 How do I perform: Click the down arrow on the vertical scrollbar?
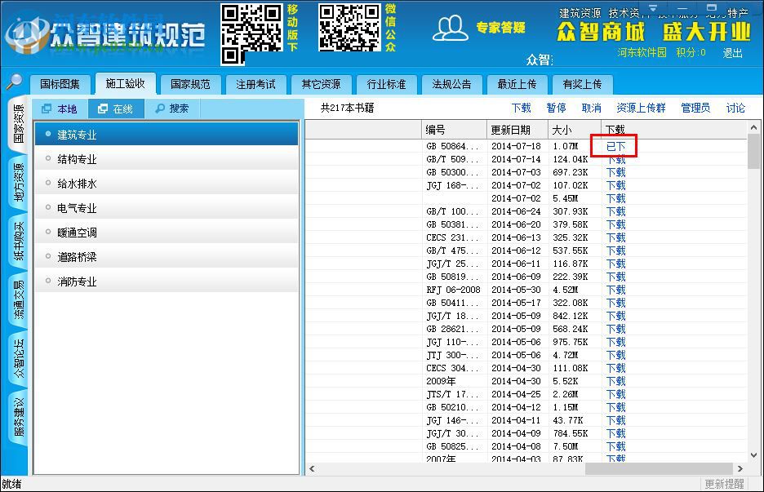pyautogui.click(x=753, y=455)
